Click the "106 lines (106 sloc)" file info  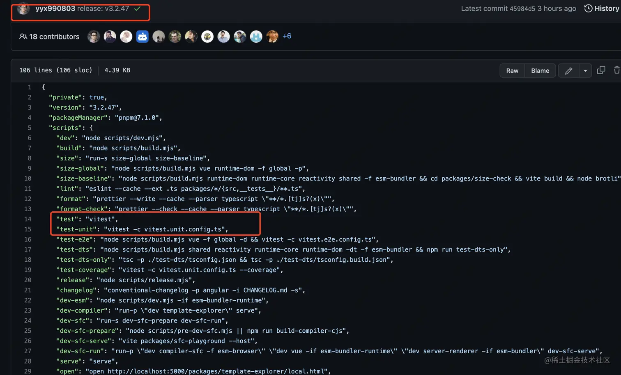click(x=56, y=70)
